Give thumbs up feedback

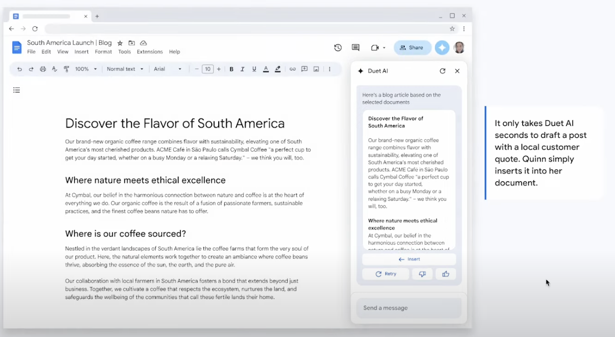click(445, 274)
